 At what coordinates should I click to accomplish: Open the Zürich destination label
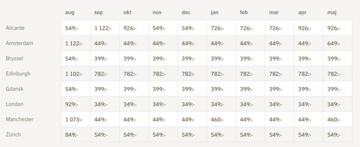coord(13,134)
